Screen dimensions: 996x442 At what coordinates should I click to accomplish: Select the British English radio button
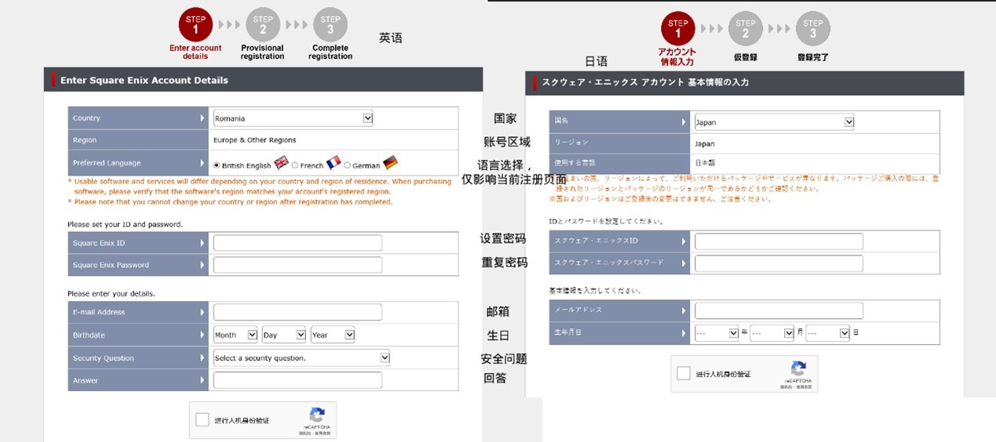(x=217, y=165)
